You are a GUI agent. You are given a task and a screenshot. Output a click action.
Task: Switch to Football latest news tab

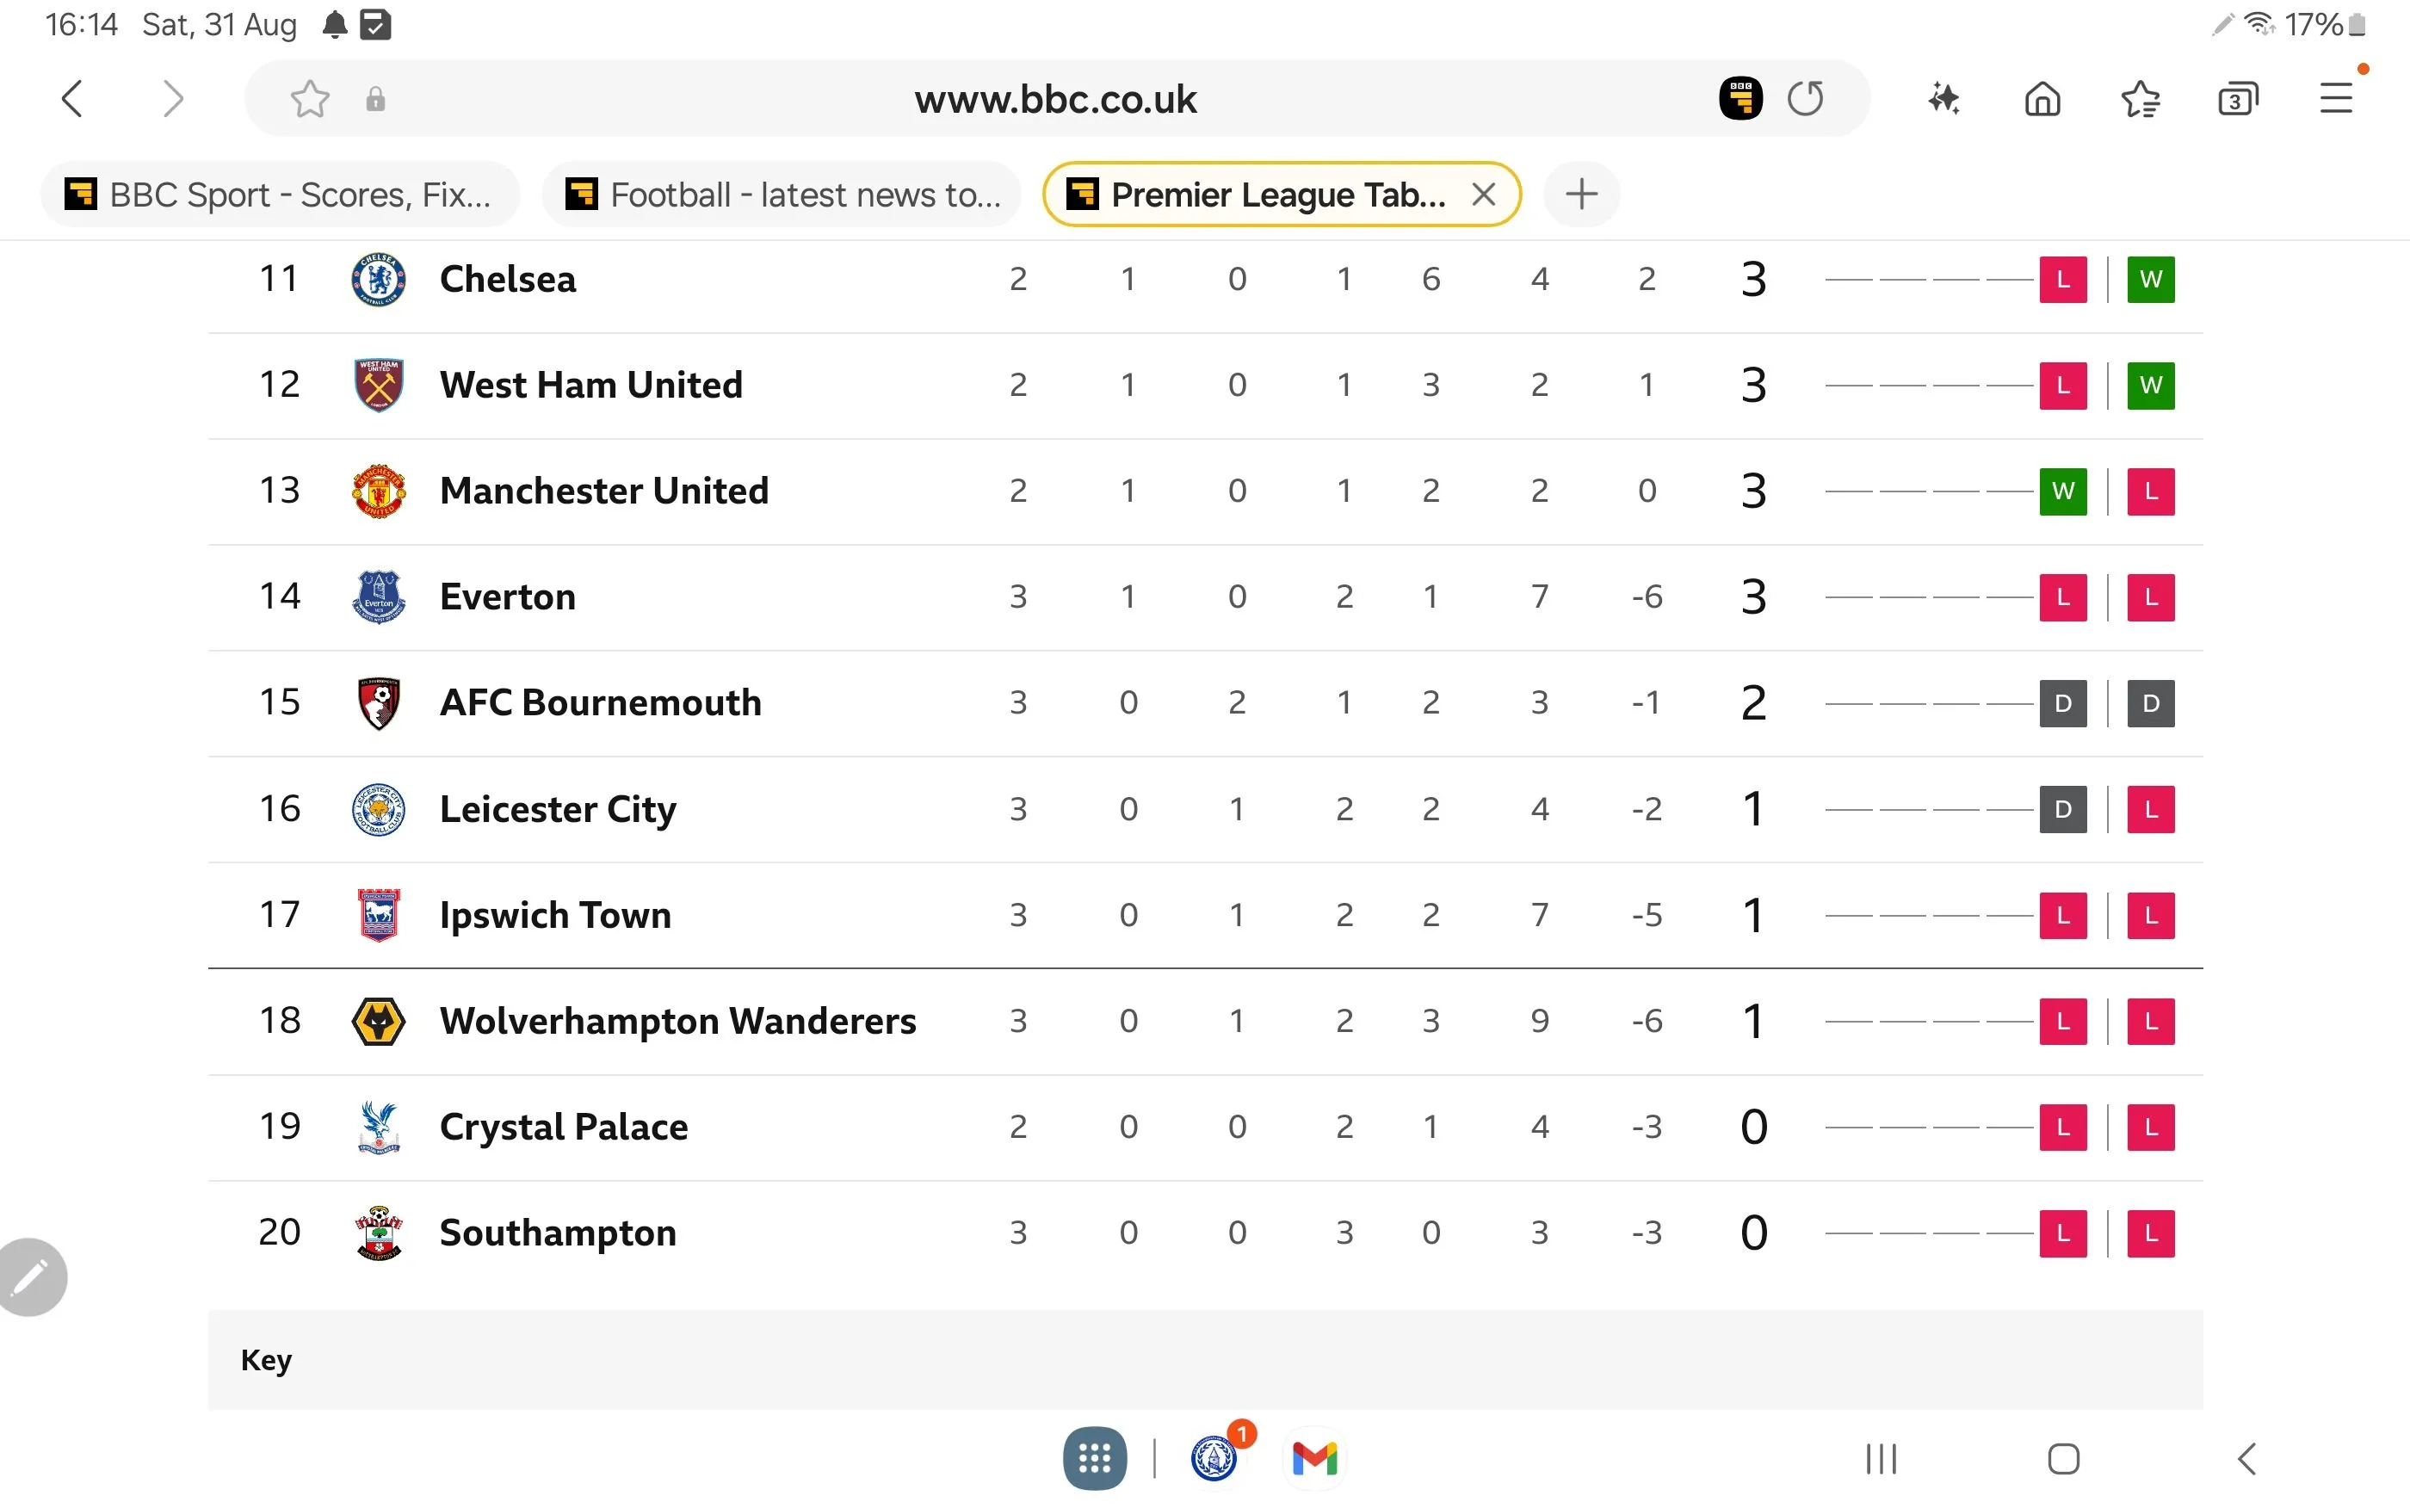782,195
